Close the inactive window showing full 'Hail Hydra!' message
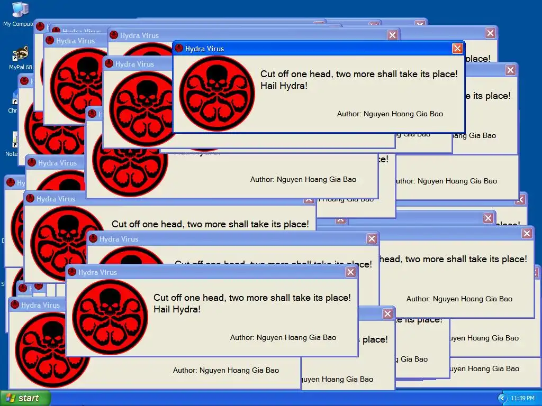 pos(350,272)
